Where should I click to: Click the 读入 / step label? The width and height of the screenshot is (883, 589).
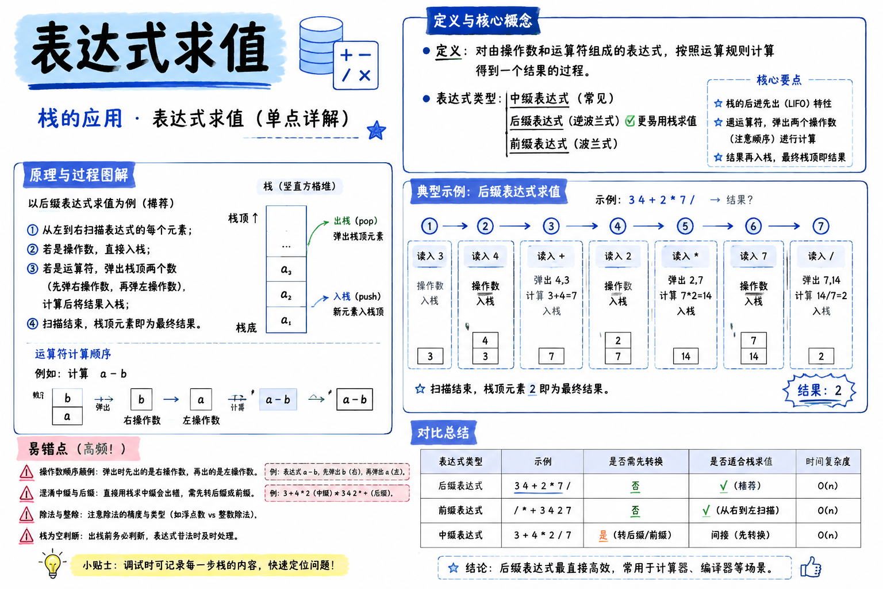pyautogui.click(x=821, y=256)
